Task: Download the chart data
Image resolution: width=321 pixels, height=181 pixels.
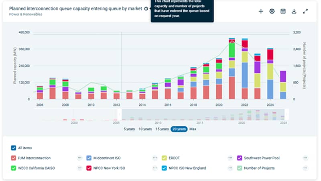Action: coord(294,11)
